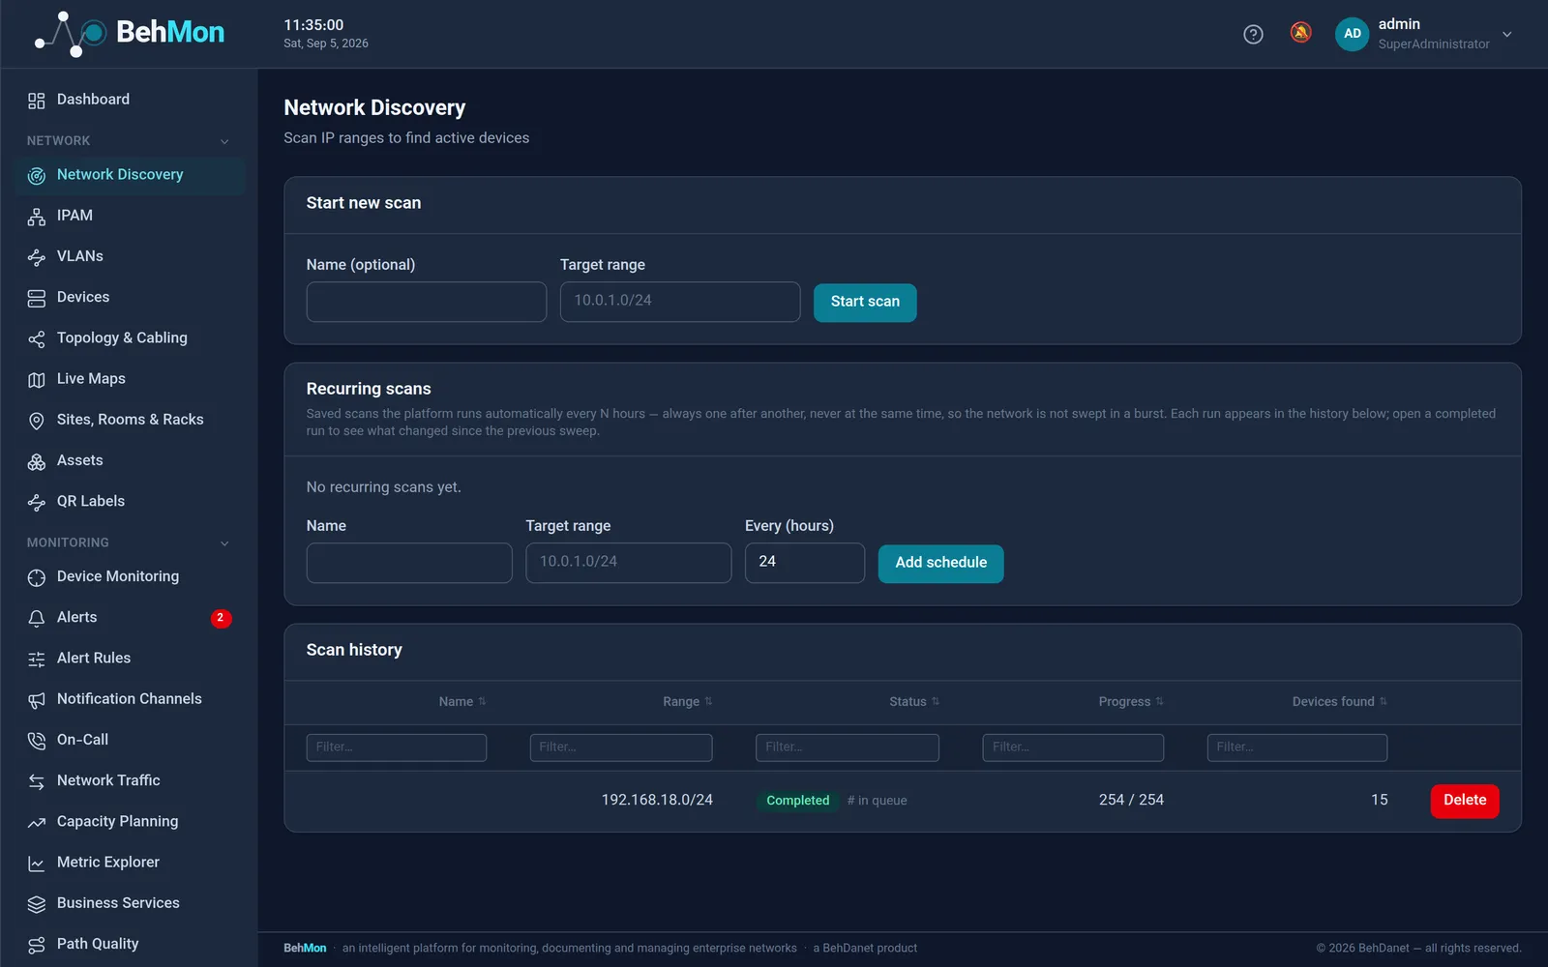Click the QR Labels icon
This screenshot has height=967, width=1548.
37,502
